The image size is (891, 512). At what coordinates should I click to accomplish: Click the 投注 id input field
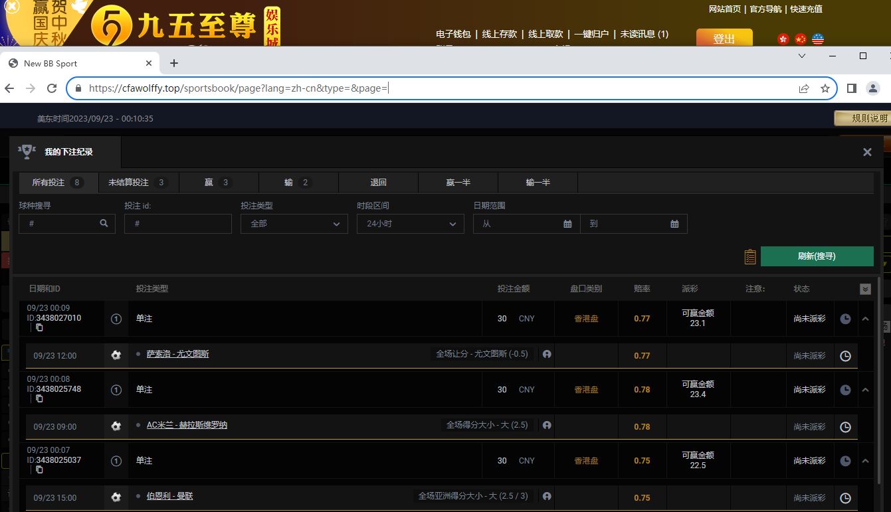pyautogui.click(x=177, y=224)
